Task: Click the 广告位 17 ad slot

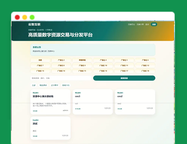Action: pos(124,71)
